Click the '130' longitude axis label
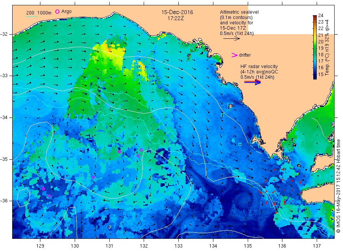The height and width of the screenshot is (251, 343). tap(75, 246)
